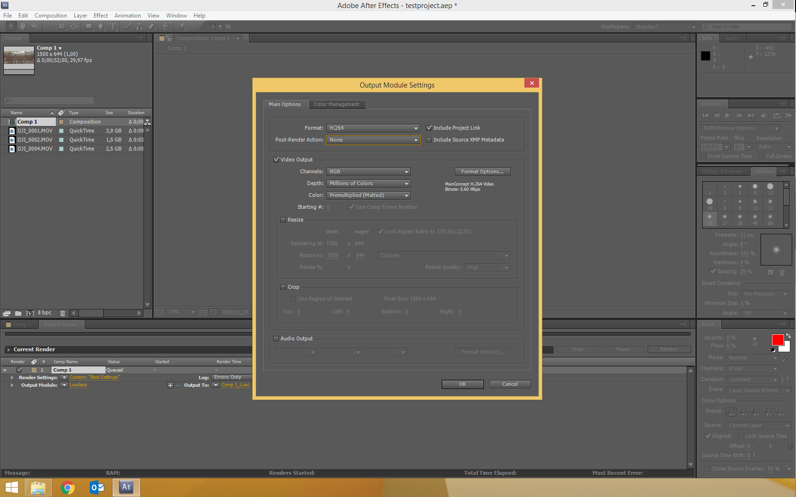This screenshot has width=796, height=497.
Task: Create new folder in Project panel
Action: click(18, 313)
